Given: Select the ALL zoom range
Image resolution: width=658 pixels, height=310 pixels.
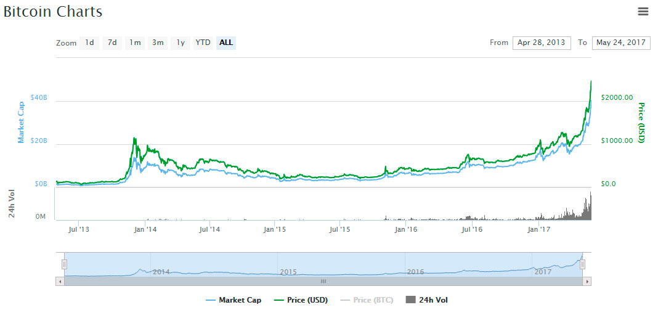Looking at the screenshot, I should pyautogui.click(x=226, y=43).
